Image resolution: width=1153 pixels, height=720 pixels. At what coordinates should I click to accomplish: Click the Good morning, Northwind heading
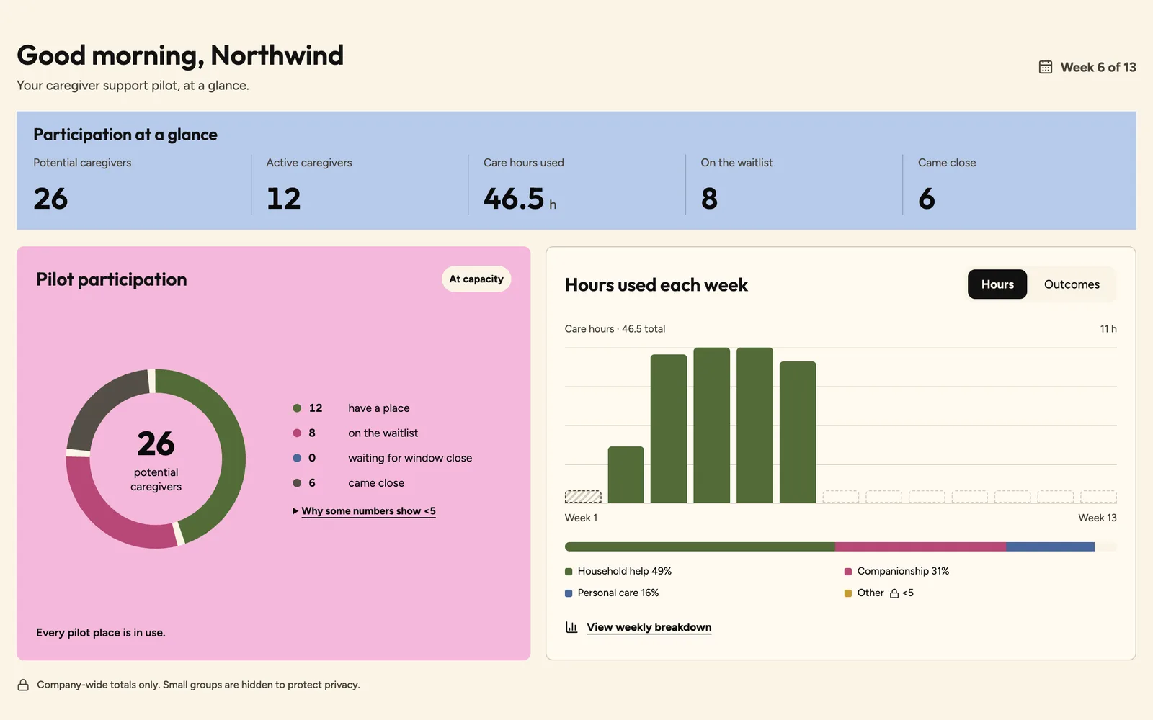pos(180,55)
